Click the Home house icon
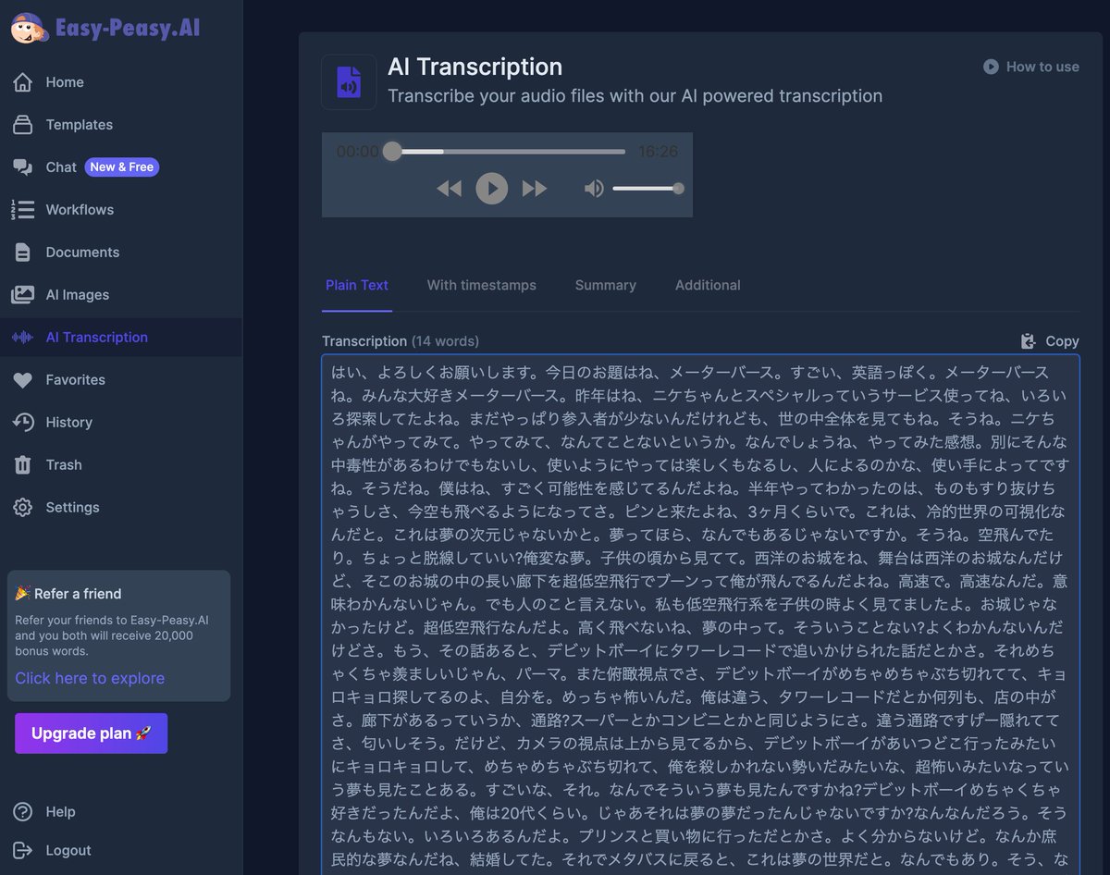This screenshot has height=875, width=1110. tap(23, 82)
